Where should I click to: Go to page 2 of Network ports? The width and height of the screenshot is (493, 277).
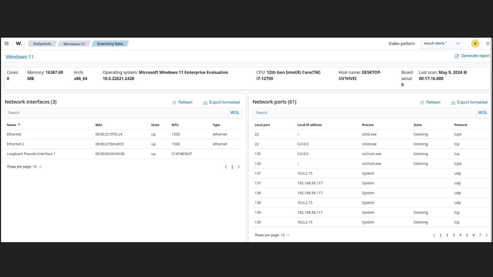tap(447, 235)
